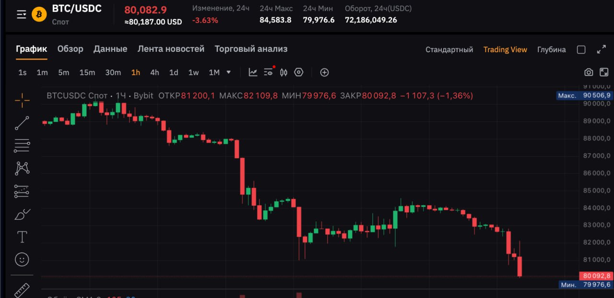The height and width of the screenshot is (298, 614).
Task: Select the text annotation tool
Action: (x=22, y=236)
